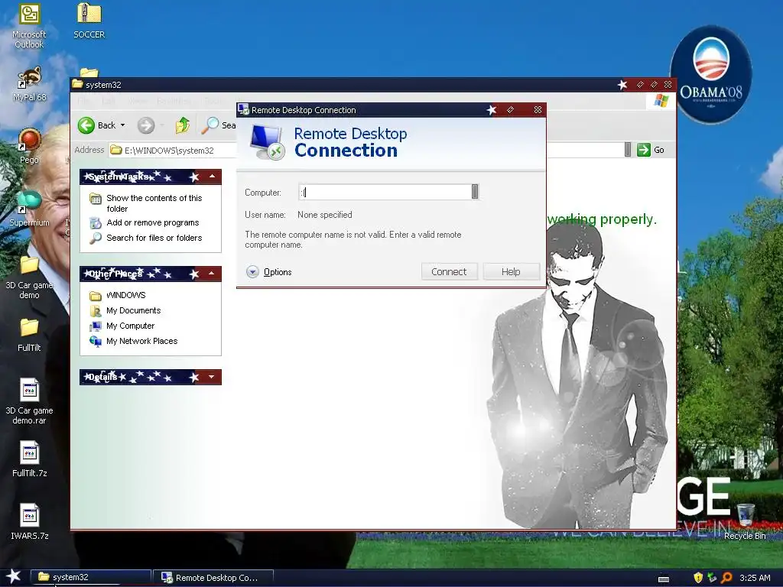
Task: Click Search for files or folders
Action: click(154, 238)
